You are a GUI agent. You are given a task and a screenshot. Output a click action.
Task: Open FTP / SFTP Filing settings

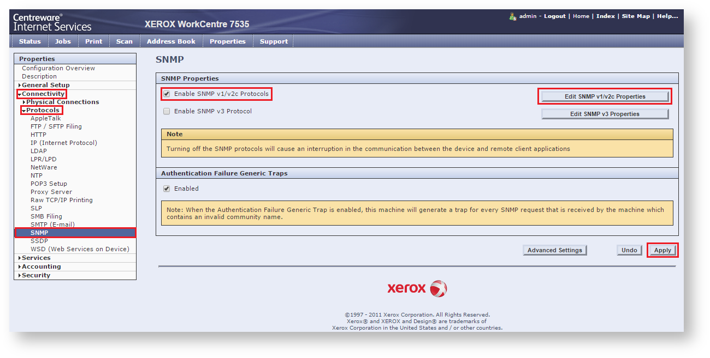pyautogui.click(x=56, y=126)
